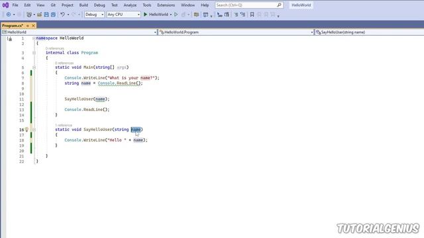Open the Analyze menu
Image resolution: width=424 pixels, height=238 pixels.
pos(130,5)
